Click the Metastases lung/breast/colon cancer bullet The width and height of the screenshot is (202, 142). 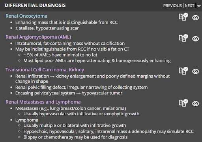click(x=71, y=108)
